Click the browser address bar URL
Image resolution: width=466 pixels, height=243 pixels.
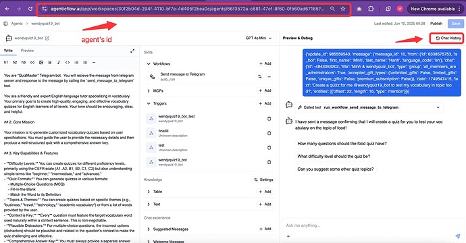click(x=187, y=9)
